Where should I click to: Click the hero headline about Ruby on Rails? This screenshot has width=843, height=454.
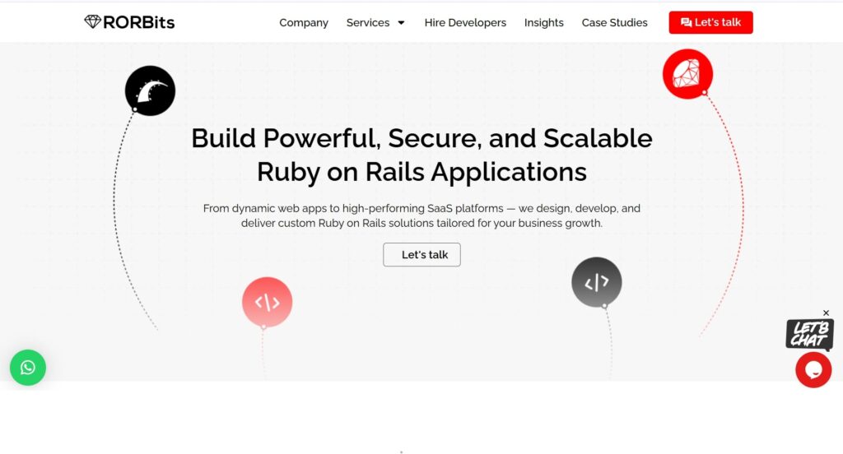(421, 155)
